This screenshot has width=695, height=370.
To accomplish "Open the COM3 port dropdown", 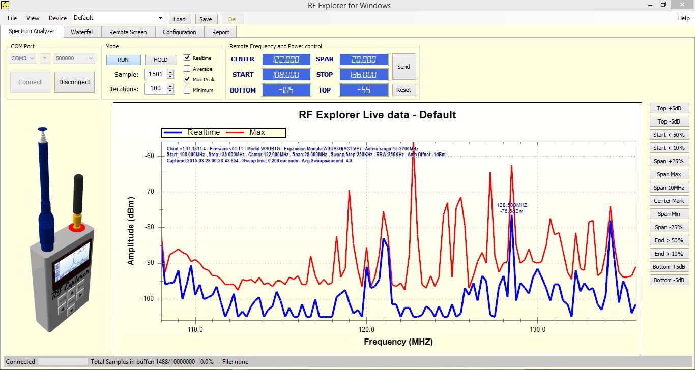I will [x=23, y=58].
